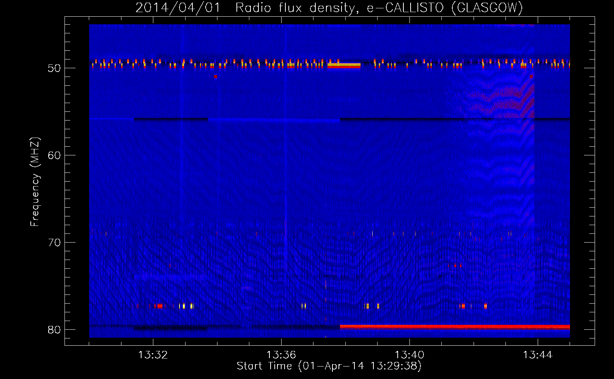
Task: Click the red-yellow burst near 77 MHz at 13:32
Action: pos(160,306)
